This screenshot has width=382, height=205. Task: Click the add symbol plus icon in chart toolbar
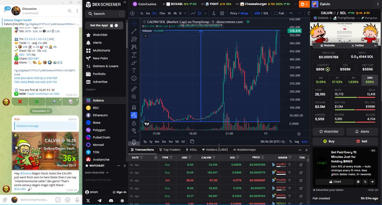pos(132,13)
